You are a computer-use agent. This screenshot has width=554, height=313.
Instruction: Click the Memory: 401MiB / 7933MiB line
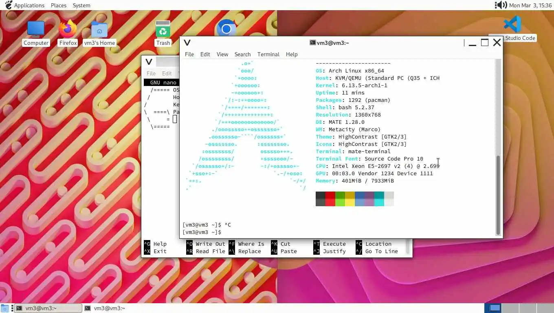[x=355, y=181]
